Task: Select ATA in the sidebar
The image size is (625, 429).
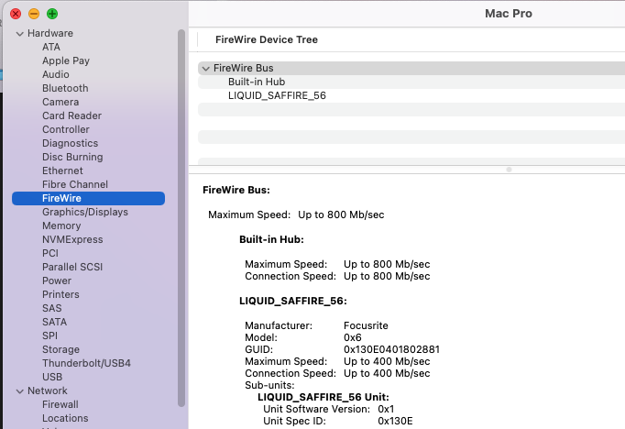Action: (x=51, y=47)
